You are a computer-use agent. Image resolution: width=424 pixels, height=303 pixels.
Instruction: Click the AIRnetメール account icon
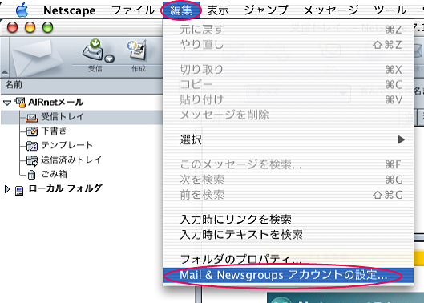click(19, 103)
